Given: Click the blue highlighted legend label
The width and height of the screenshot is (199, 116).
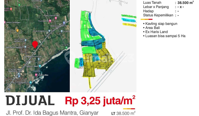Looking at the screenshot, I should point(129,20).
